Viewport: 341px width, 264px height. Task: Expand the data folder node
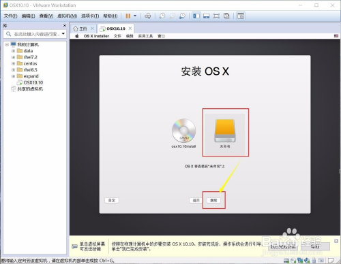[13, 51]
